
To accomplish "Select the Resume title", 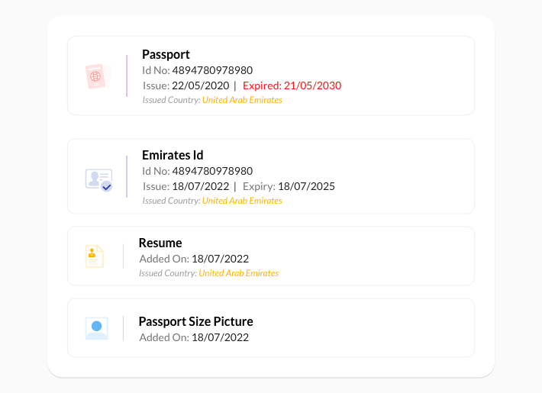I will [x=160, y=243].
